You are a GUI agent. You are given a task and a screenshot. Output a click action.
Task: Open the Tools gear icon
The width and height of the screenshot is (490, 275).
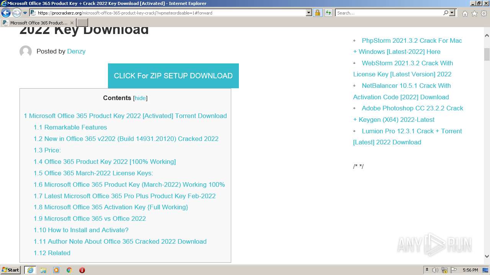pos(484,13)
